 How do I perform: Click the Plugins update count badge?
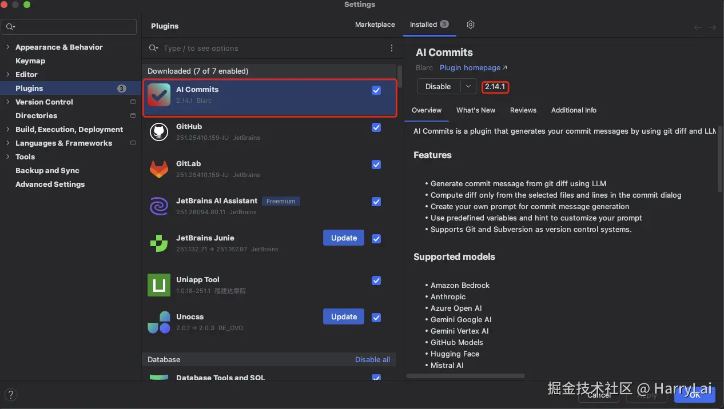[122, 89]
